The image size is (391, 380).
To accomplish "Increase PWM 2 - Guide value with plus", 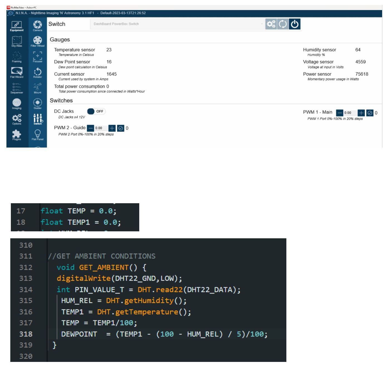I will pyautogui.click(x=112, y=128).
